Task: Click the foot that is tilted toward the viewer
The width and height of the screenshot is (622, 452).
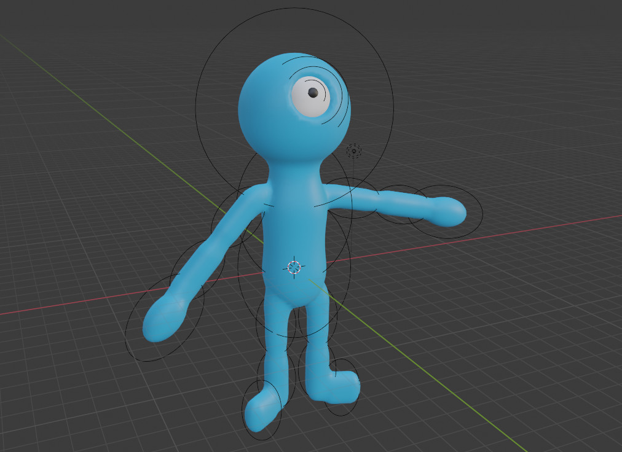Action: tap(261, 410)
